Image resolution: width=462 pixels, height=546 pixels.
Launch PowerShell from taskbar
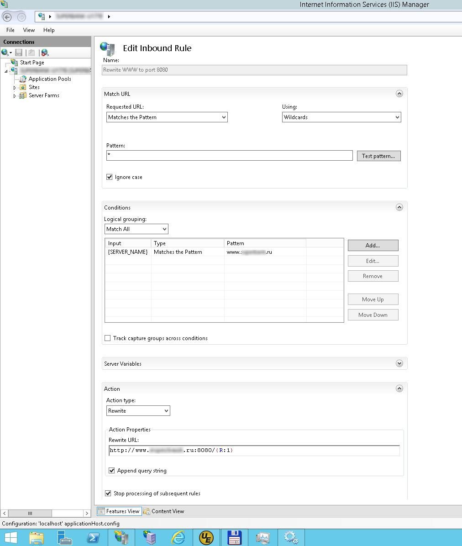click(x=93, y=538)
